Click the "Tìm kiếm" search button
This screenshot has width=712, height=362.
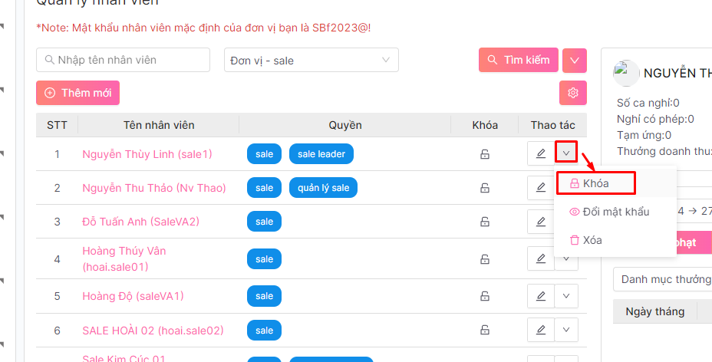(x=518, y=60)
